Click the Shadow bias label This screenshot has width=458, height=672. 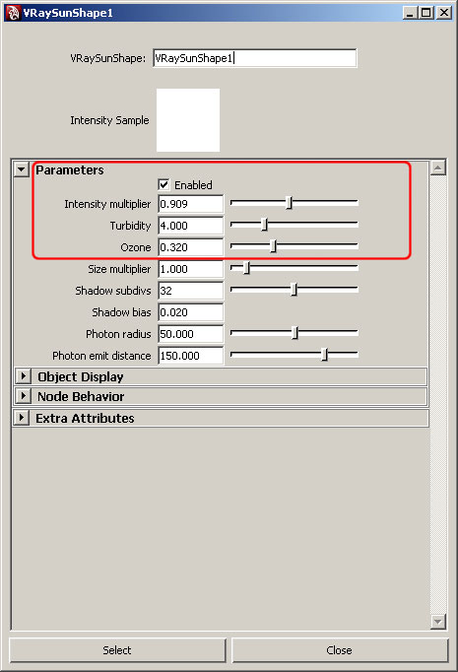tap(121, 312)
